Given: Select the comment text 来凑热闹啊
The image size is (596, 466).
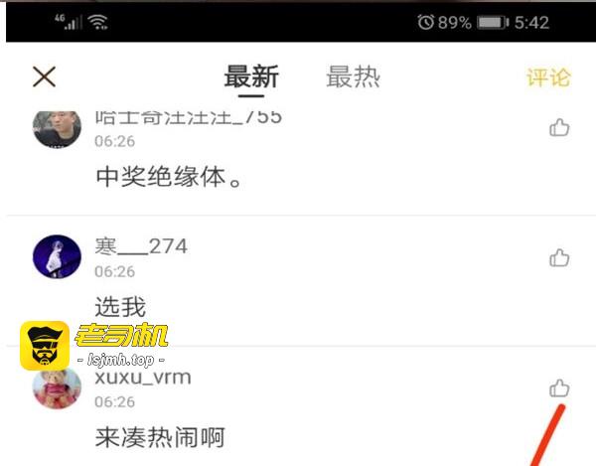Looking at the screenshot, I should (x=160, y=437).
